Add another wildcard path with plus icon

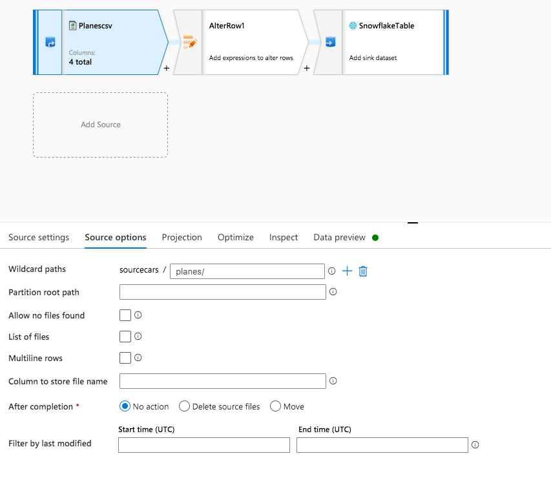coord(347,271)
